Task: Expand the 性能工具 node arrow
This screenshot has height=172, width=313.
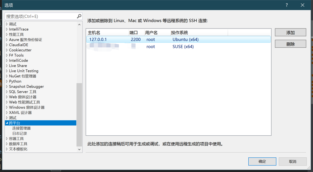Action: point(7,35)
